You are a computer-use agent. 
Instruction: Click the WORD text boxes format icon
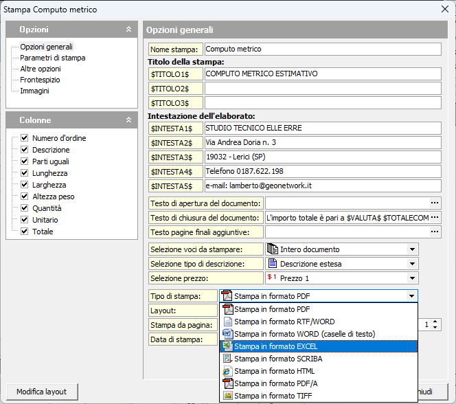(x=227, y=334)
